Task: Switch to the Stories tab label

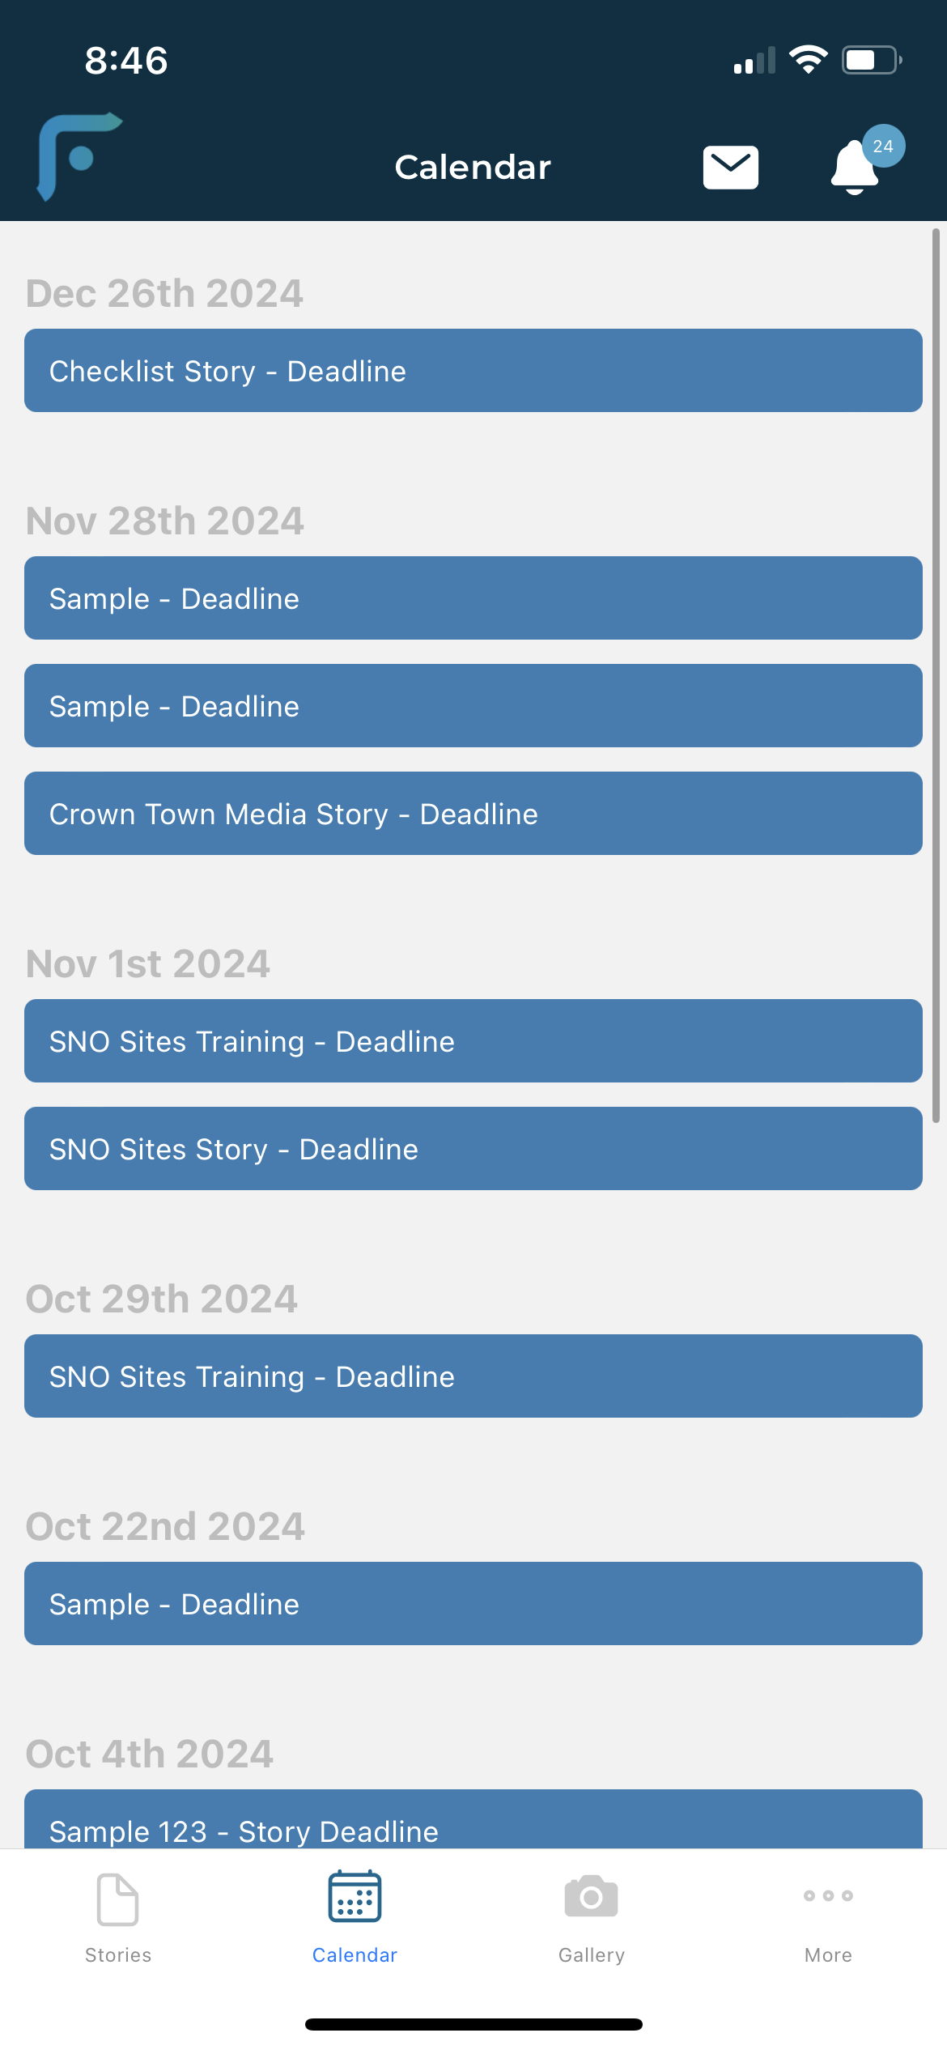Action: point(118,1955)
